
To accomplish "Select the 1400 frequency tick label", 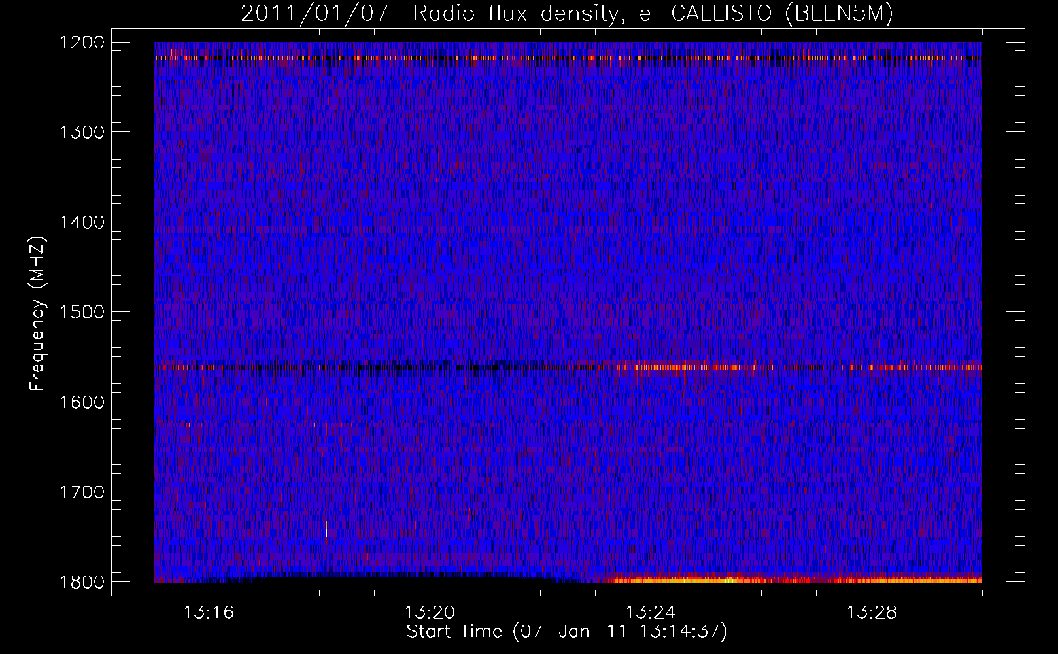I will [x=82, y=222].
